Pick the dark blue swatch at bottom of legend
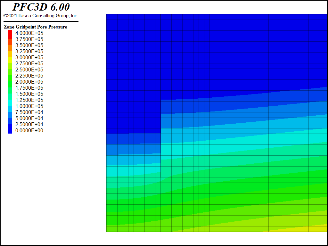 pyautogui.click(x=10, y=129)
